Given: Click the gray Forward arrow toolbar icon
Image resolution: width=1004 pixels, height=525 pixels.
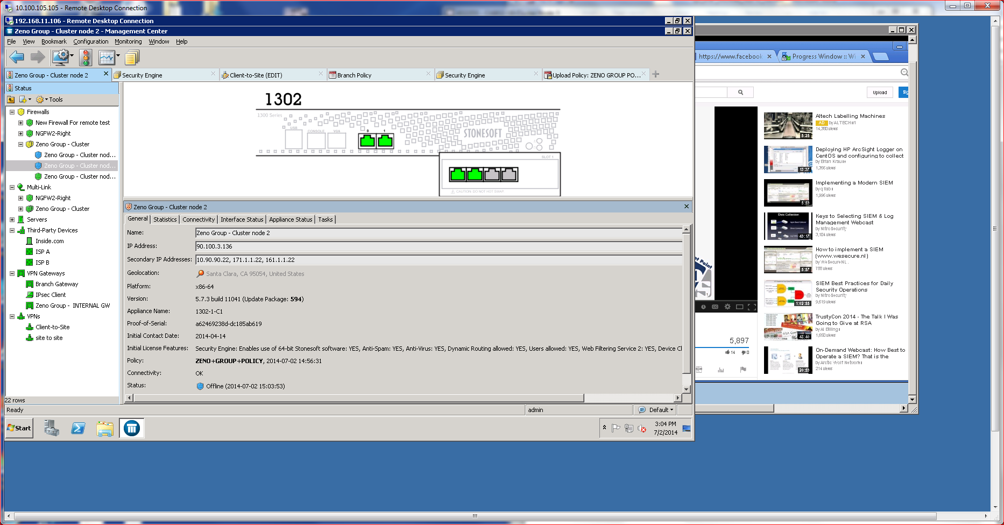Looking at the screenshot, I should point(38,57).
